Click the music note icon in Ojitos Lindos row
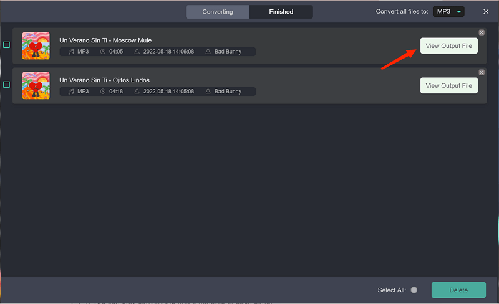499x304 pixels. click(71, 92)
